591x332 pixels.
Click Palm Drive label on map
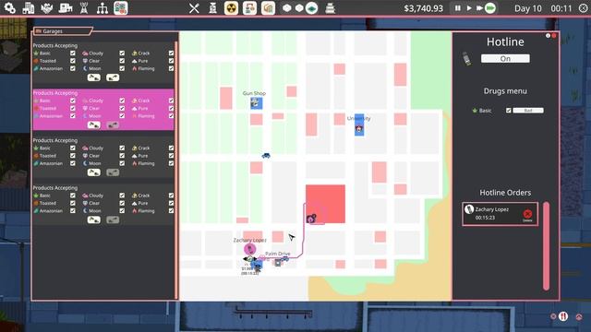coord(278,254)
